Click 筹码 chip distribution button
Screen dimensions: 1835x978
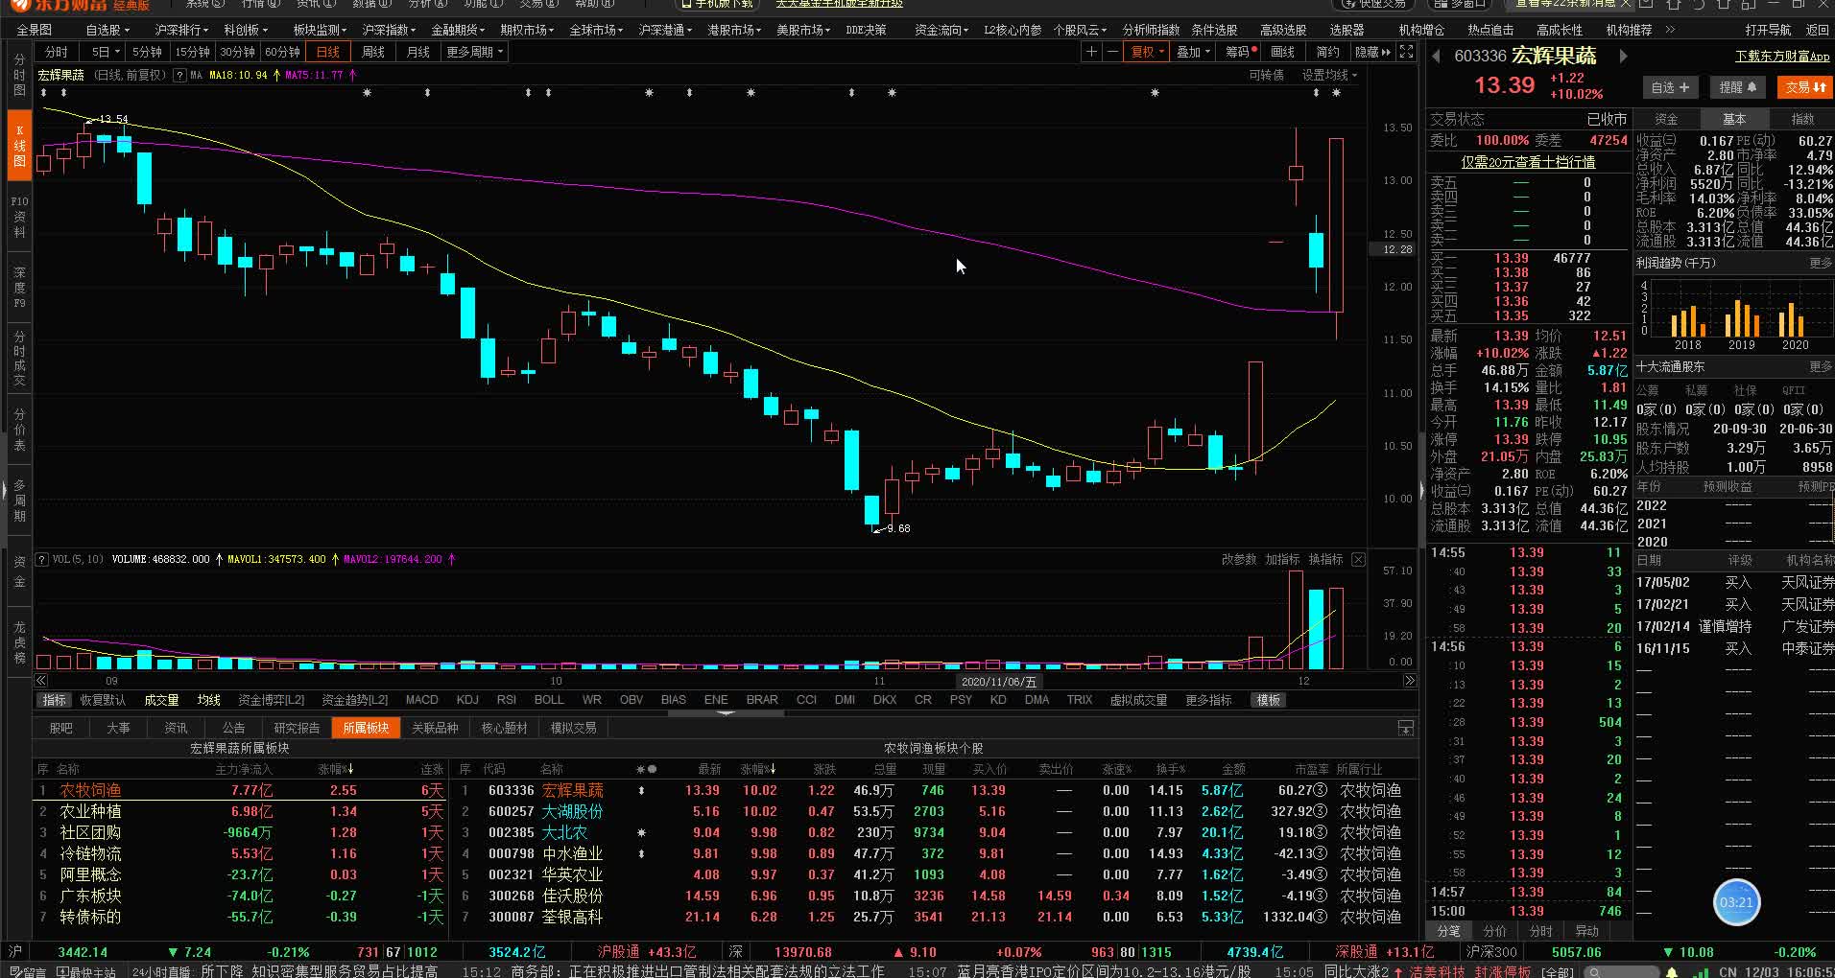(1242, 52)
